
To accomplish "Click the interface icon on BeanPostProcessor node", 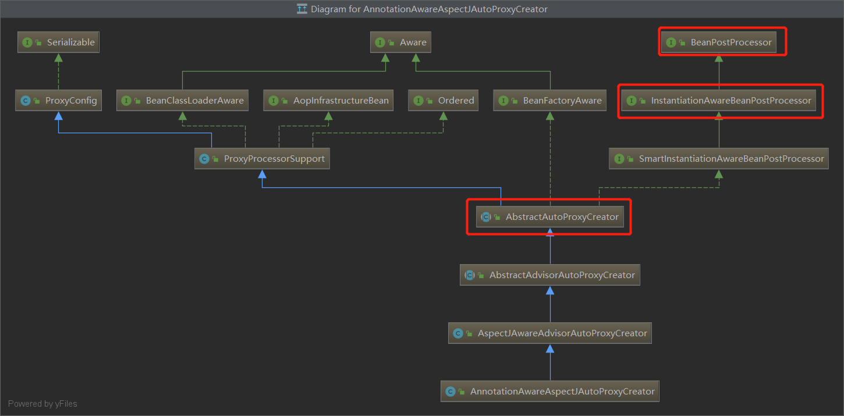I will coord(671,42).
